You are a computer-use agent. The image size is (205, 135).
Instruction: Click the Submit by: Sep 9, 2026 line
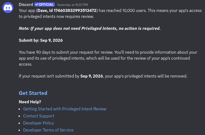[x=41, y=40]
